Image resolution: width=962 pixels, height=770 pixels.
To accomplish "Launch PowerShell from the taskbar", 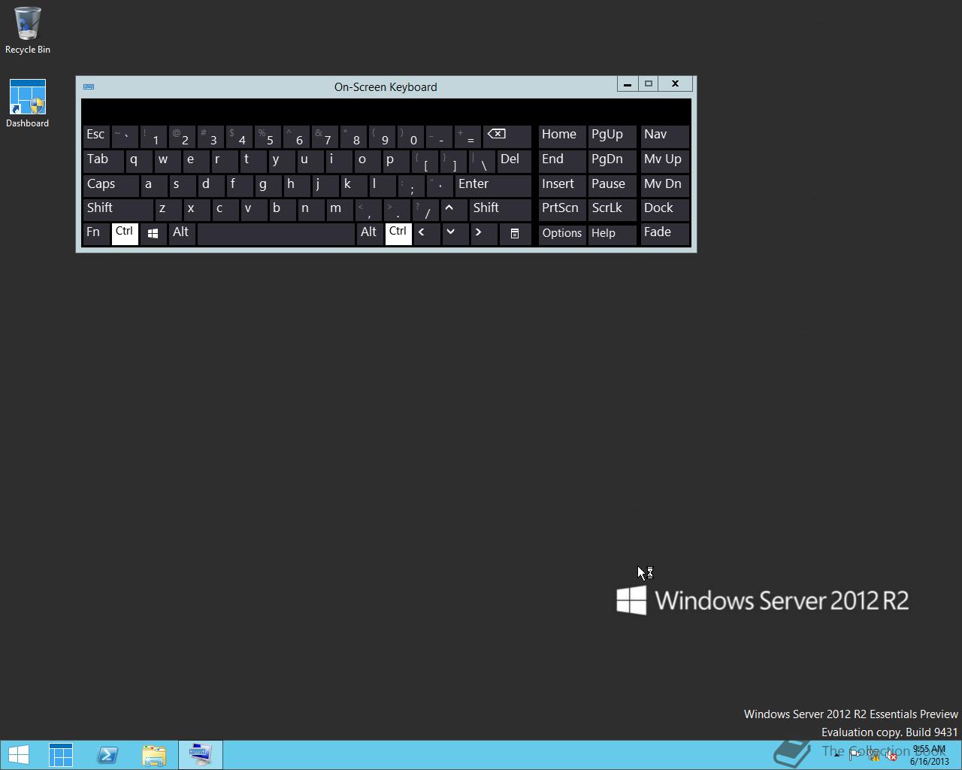I will click(107, 755).
